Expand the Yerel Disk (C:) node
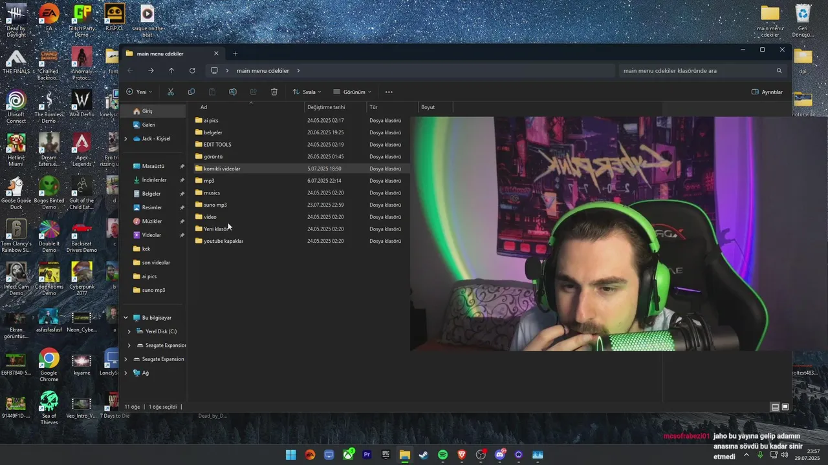This screenshot has height=465, width=828. (129, 331)
